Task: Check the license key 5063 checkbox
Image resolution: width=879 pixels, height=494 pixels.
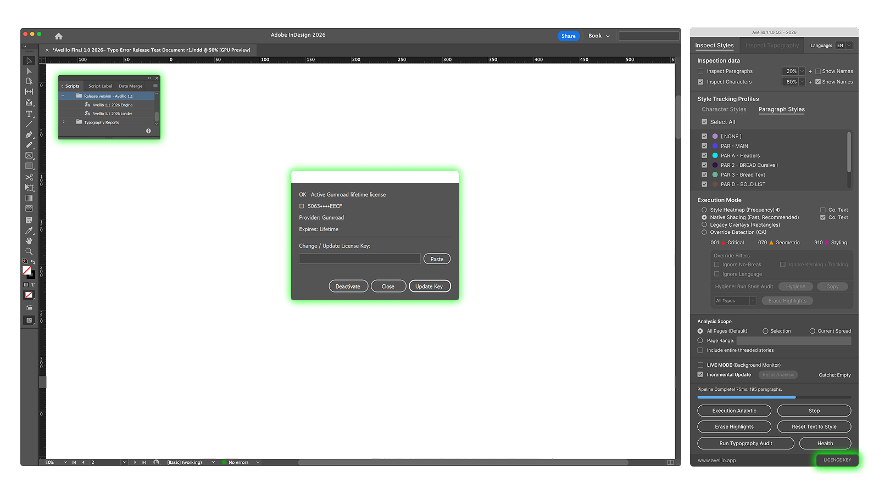Action: (302, 206)
